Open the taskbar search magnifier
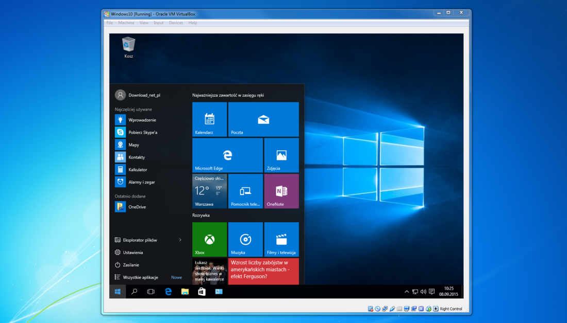The height and width of the screenshot is (323, 567). click(134, 292)
